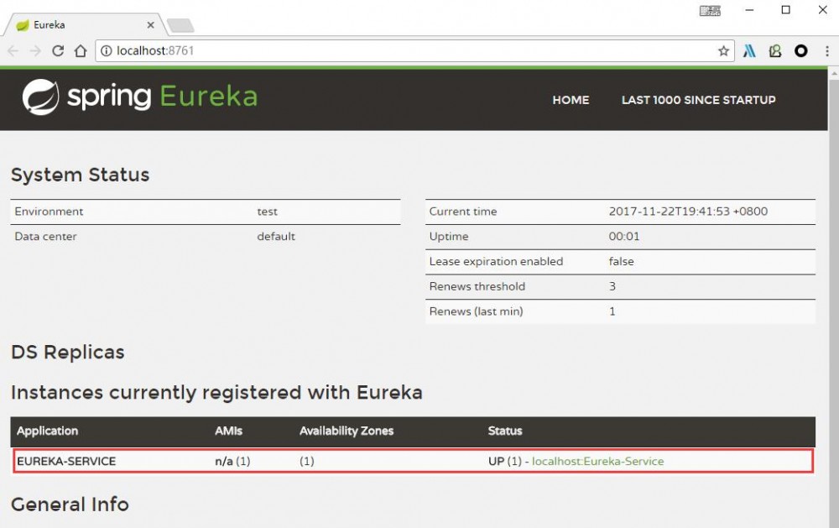Click the scrollbar up arrow
Image resolution: width=839 pixels, height=528 pixels.
(x=834, y=73)
